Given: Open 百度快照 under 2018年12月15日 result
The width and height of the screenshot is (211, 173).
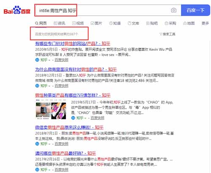Looking at the screenshot, I should pos(61,85).
